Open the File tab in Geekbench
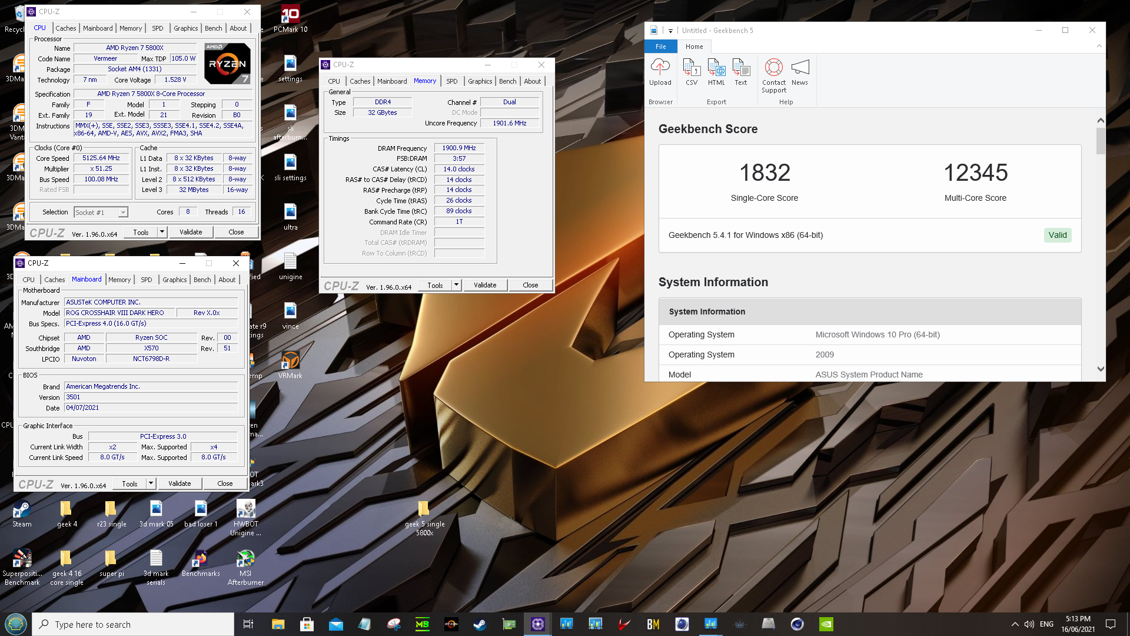1130x636 pixels. coord(661,47)
